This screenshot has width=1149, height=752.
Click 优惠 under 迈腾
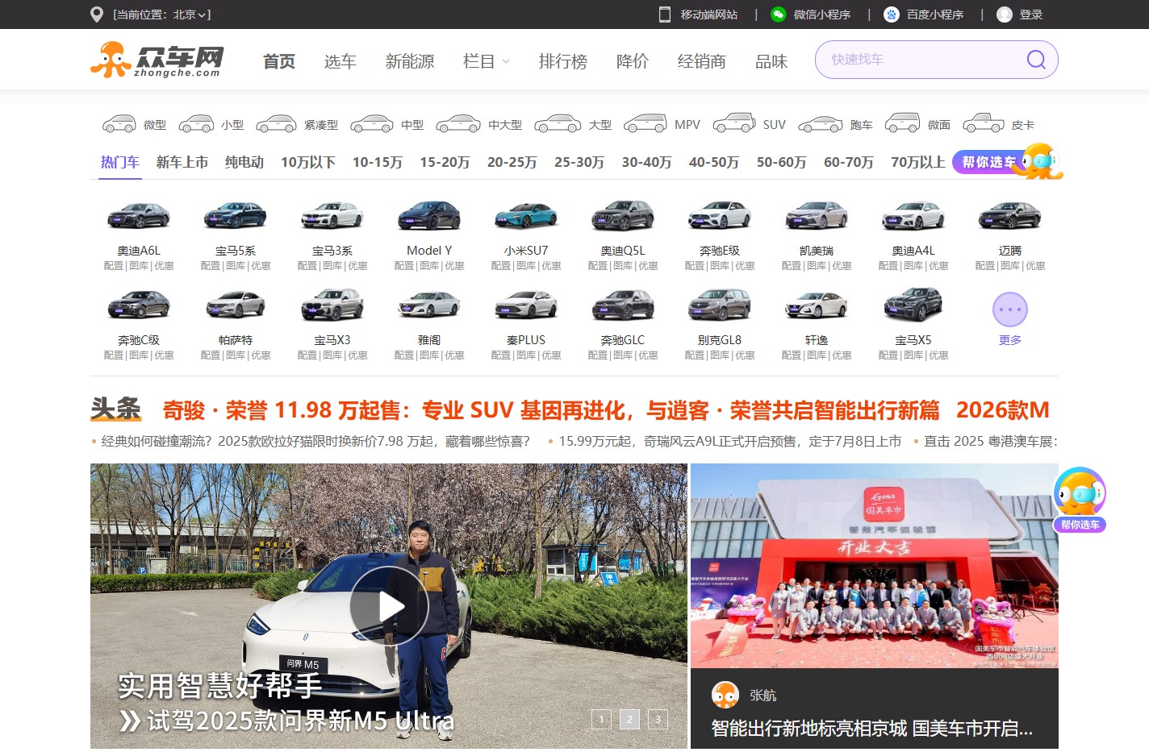[x=1035, y=266]
